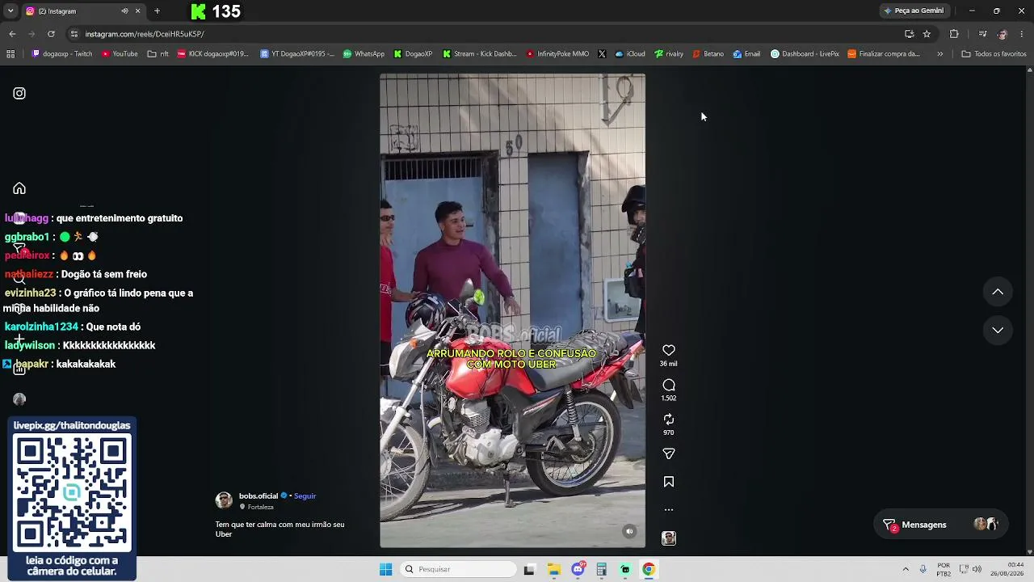Expand the tab search dropdown arrow
This screenshot has height=582, width=1034.
(11, 11)
